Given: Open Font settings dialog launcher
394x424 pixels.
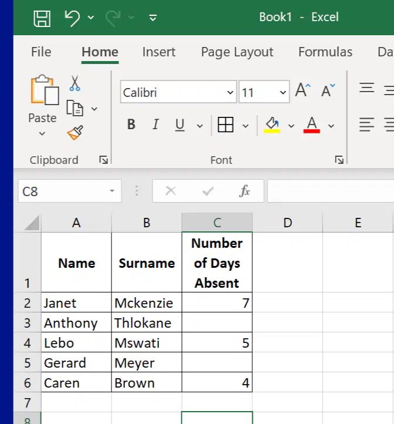Looking at the screenshot, I should 339,160.
